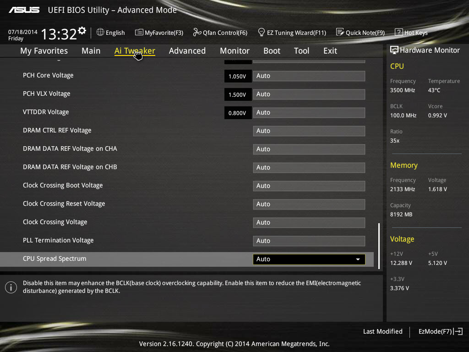Click PCH Core Voltage Auto field
The image size is (469, 352).
pyautogui.click(x=309, y=76)
